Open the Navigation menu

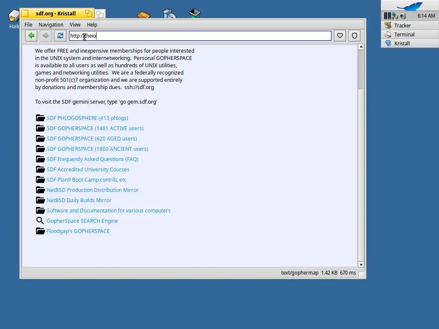tap(51, 24)
